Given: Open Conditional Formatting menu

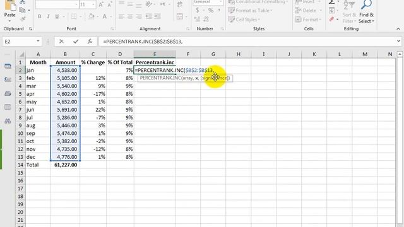Looking at the screenshot, I should click(x=258, y=2).
